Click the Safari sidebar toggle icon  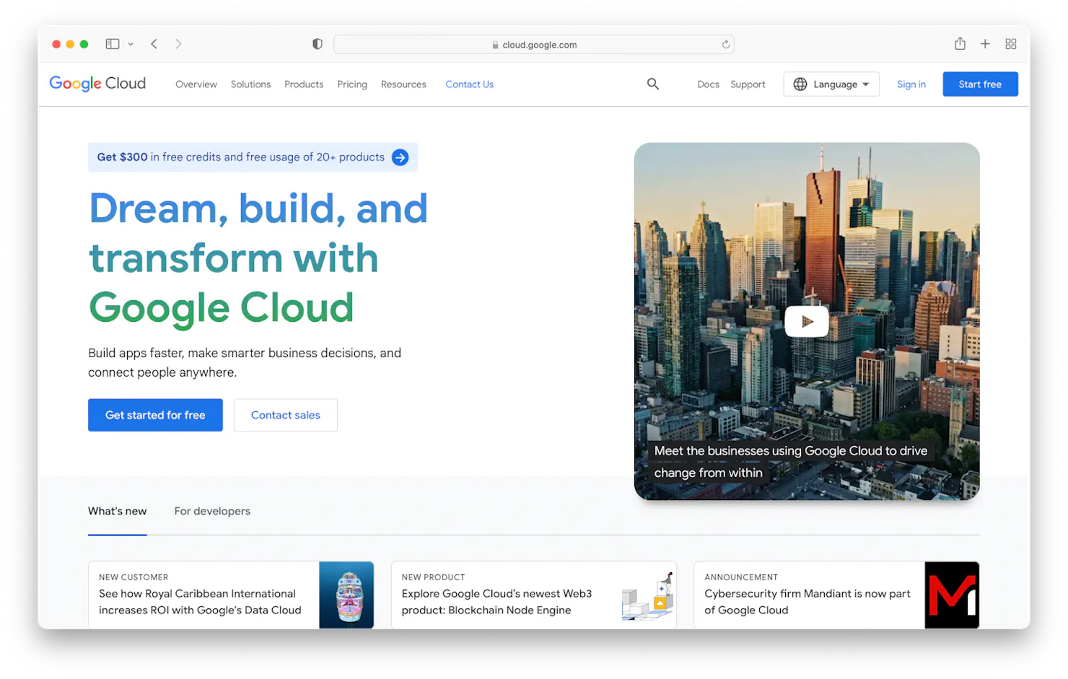[x=113, y=44]
